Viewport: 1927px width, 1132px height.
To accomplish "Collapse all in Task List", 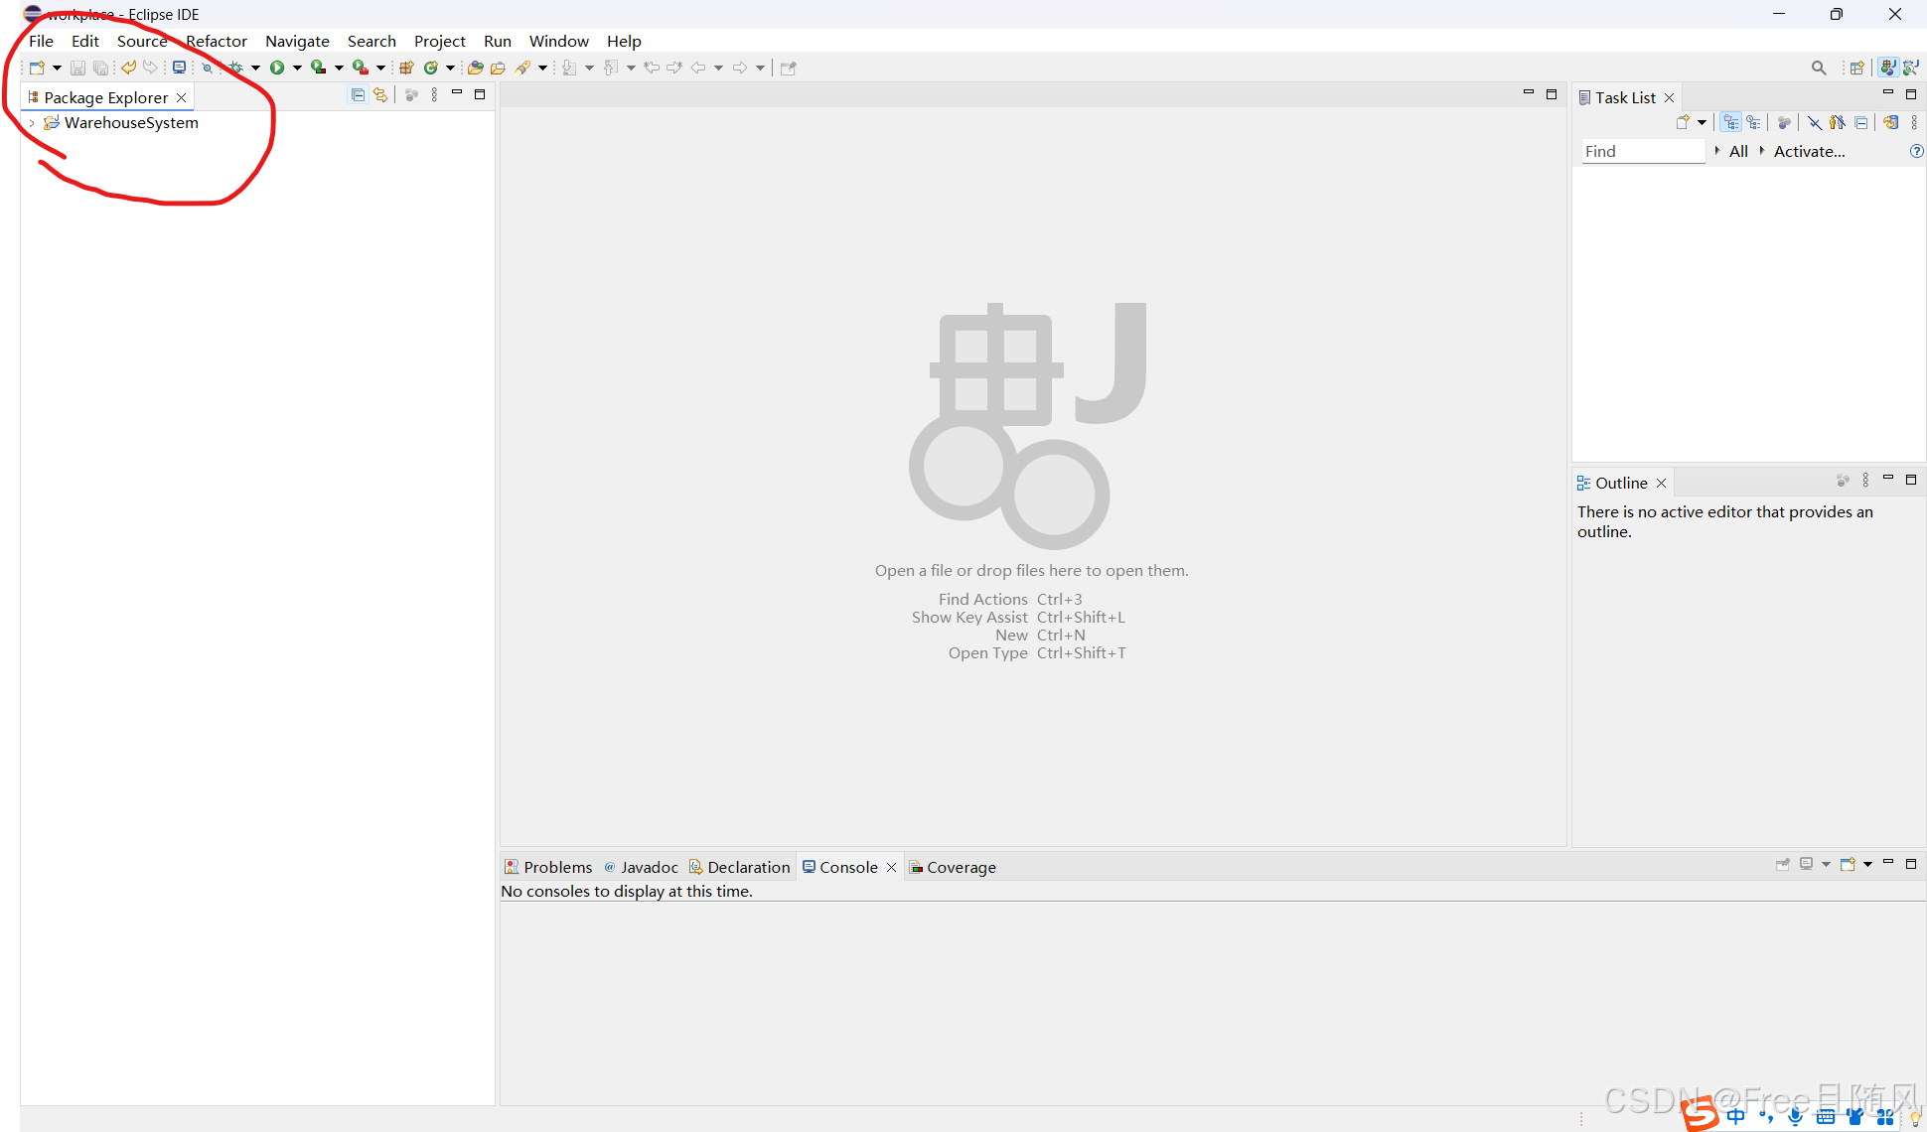I will [1861, 122].
